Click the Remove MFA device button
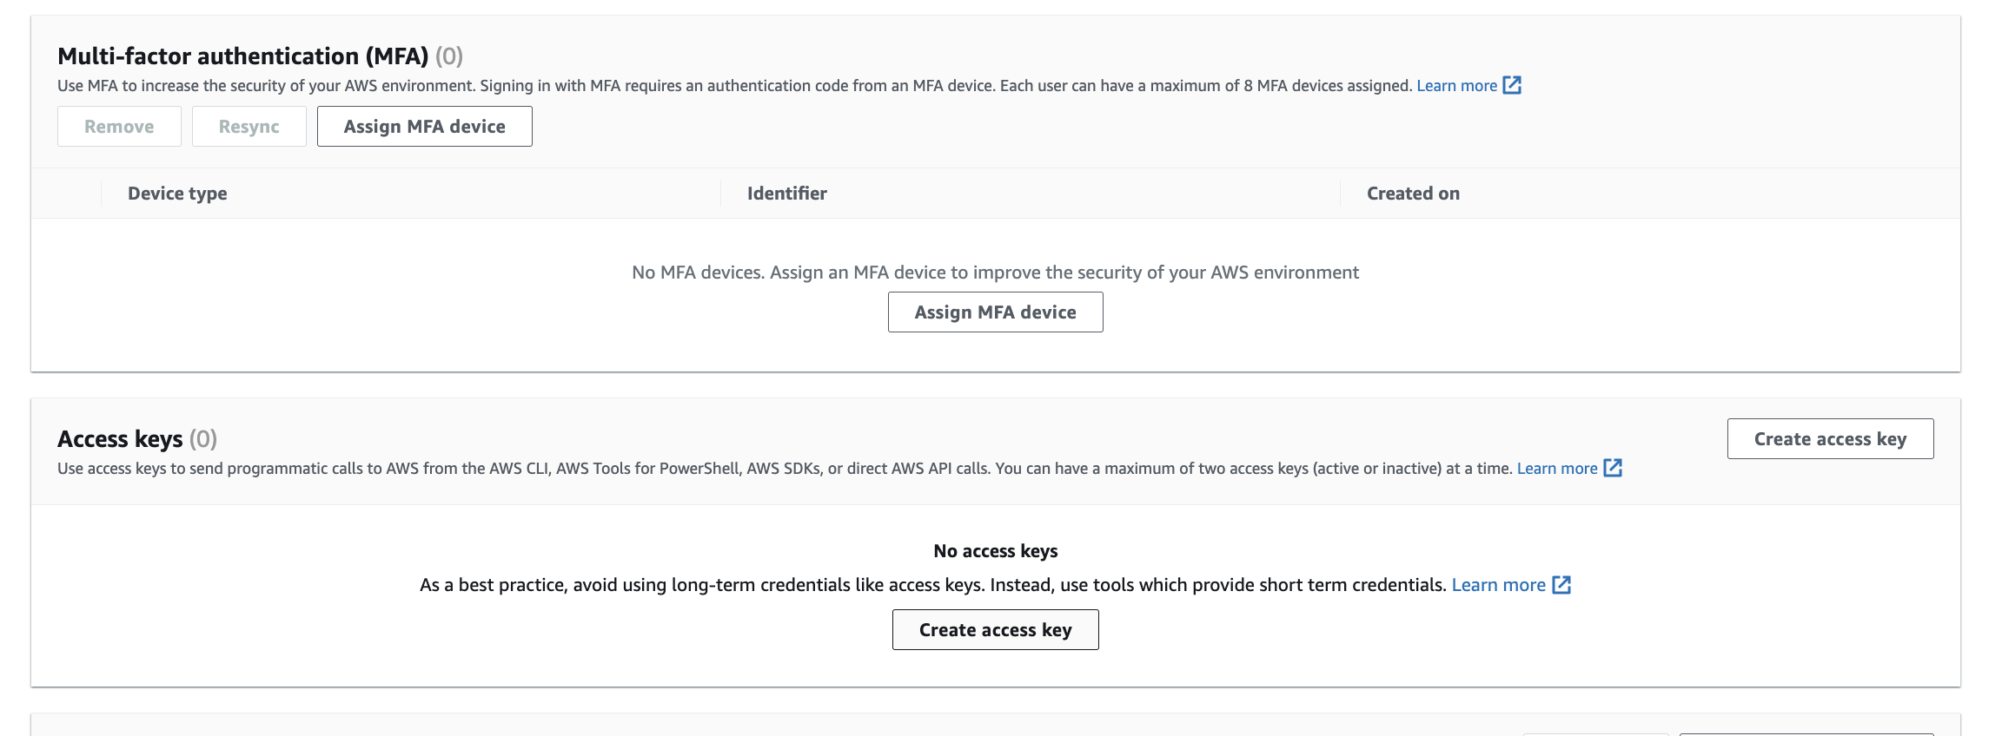Screen dimensions: 2002x736 point(119,127)
